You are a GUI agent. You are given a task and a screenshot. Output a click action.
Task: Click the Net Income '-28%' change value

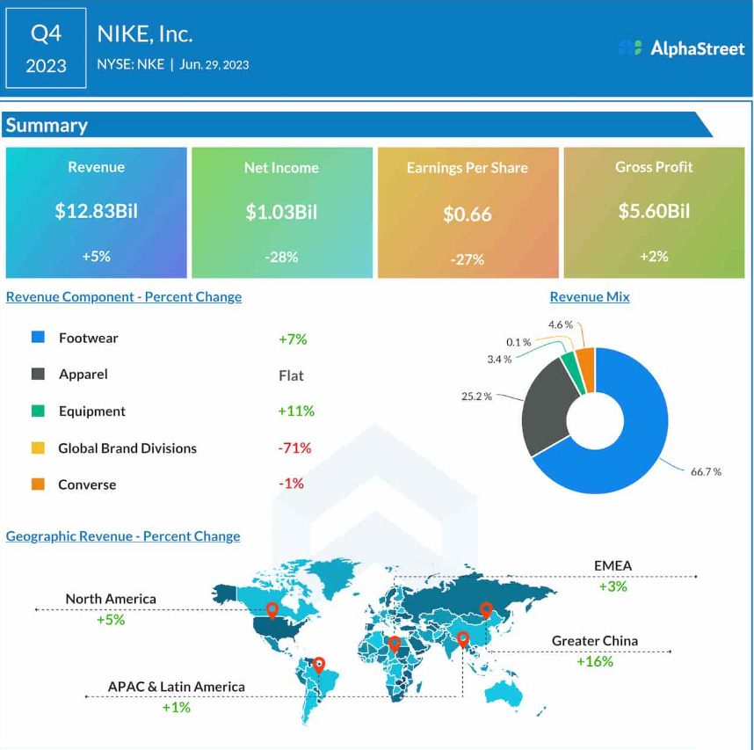[282, 257]
